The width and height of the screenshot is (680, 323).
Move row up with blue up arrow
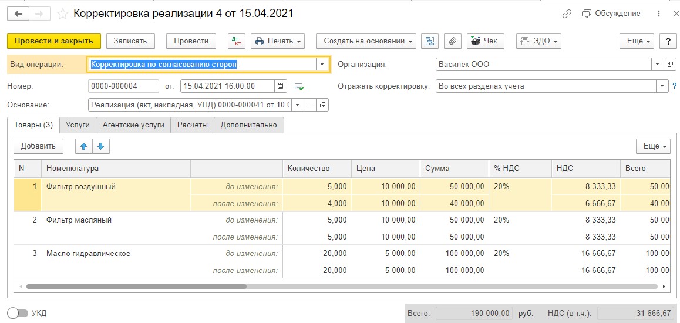point(84,146)
